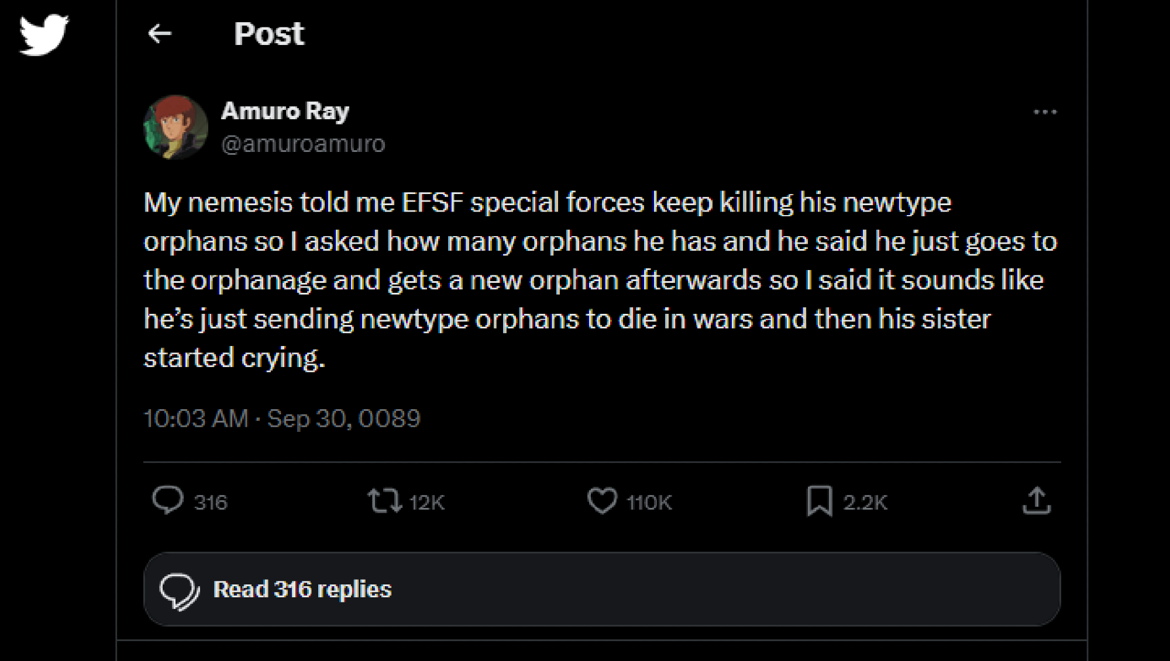This screenshot has height=661, width=1170.
Task: Click the 316 reply count
Action: 211,502
